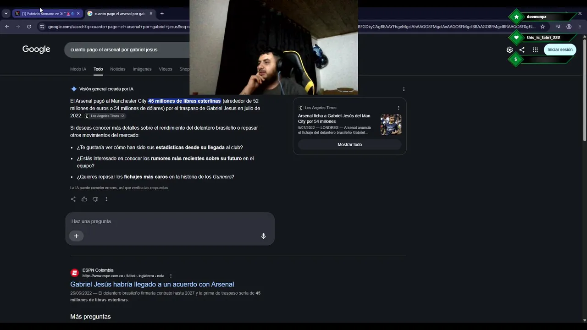Start voice input with microphone
Image resolution: width=587 pixels, height=330 pixels.
click(x=263, y=236)
